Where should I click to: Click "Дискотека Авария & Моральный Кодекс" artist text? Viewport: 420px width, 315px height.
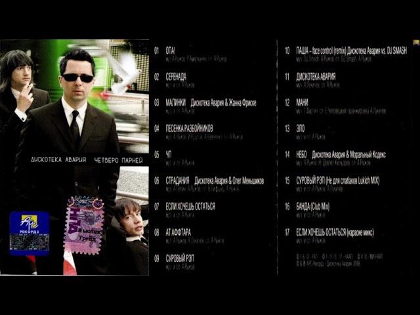coord(349,155)
